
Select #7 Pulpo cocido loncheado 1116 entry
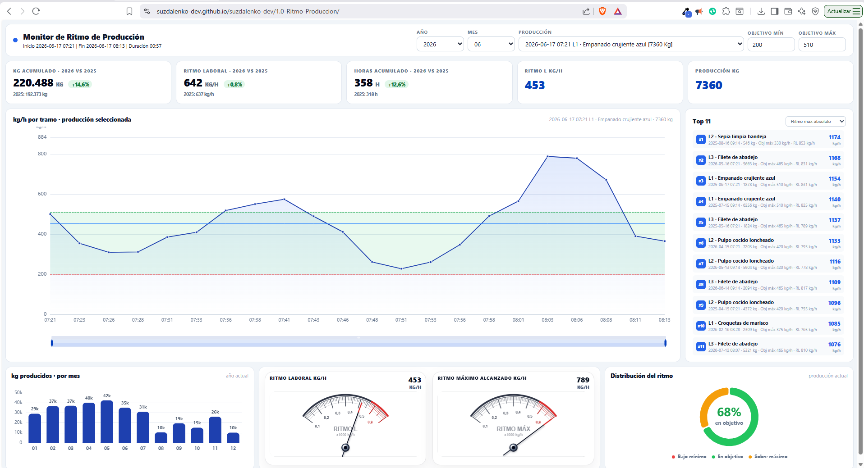click(768, 264)
